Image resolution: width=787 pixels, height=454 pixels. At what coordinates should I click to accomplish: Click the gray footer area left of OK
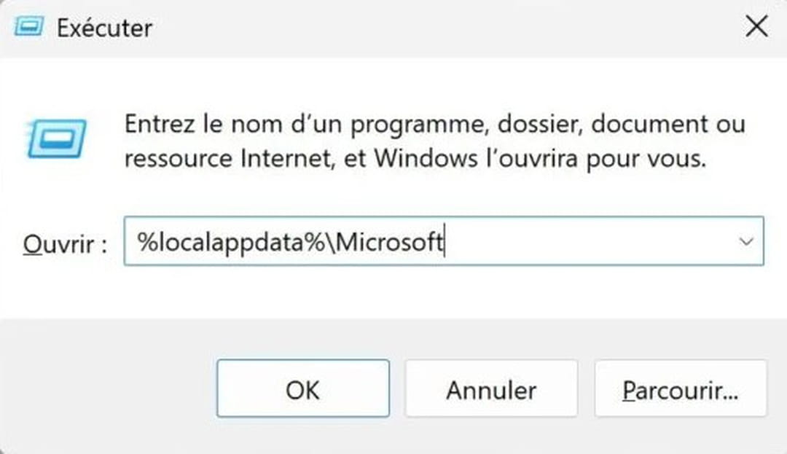point(109,390)
